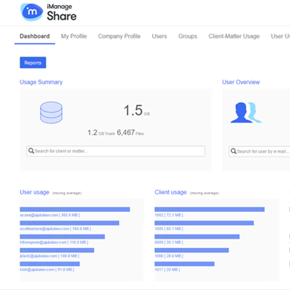Click the acase@ajubalaw.com usage bar
Screen dimensions: 290x290
tap(75, 209)
